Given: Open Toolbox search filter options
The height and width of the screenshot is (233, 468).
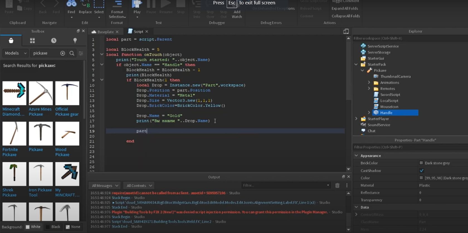Looking at the screenshot, I should (x=81, y=53).
